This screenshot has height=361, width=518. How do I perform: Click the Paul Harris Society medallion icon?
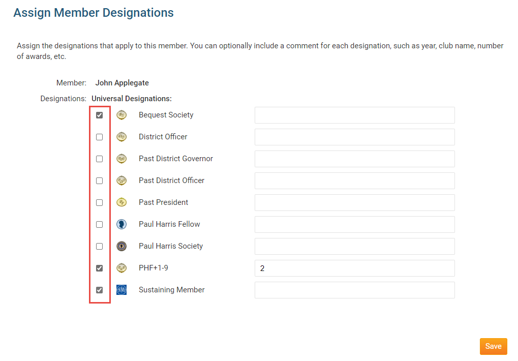121,246
